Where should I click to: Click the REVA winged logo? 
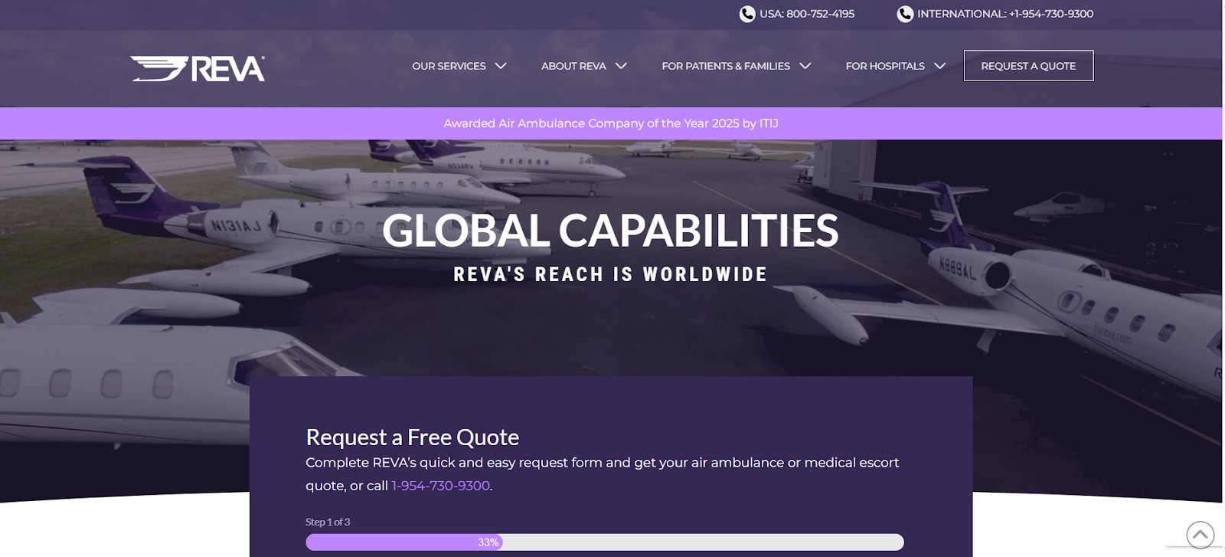pyautogui.click(x=198, y=68)
